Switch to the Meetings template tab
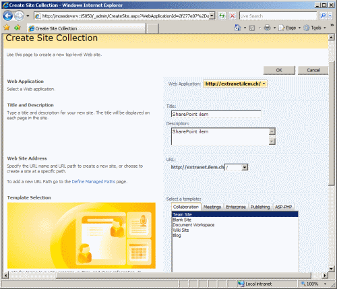This screenshot has height=289, width=337. point(212,207)
